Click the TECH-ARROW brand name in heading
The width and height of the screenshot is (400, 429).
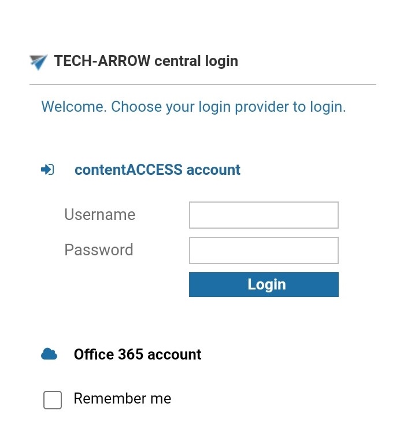tap(102, 61)
